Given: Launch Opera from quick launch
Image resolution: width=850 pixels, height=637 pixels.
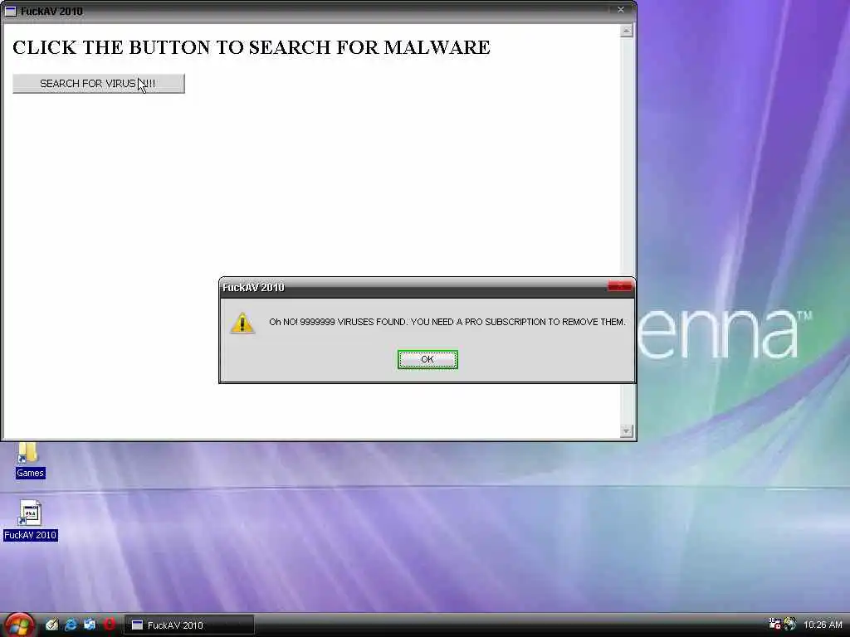Looking at the screenshot, I should [x=109, y=625].
